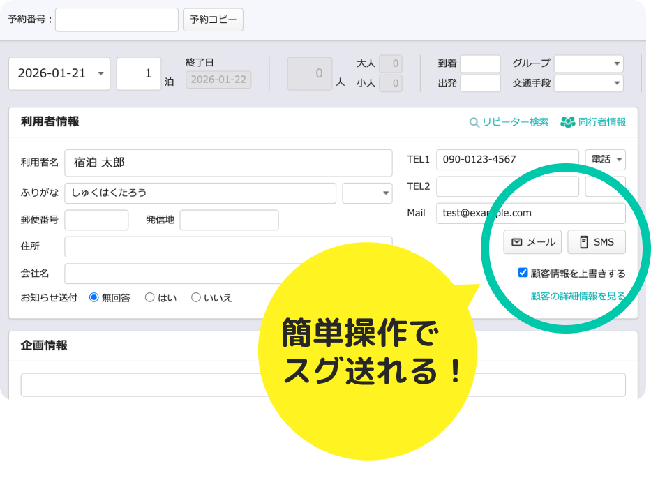651x501 pixels.
Task: Click the 到着 time input field
Action: coord(481,63)
